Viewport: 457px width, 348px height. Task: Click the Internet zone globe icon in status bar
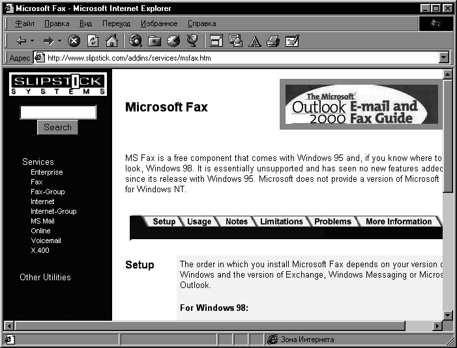[273, 340]
